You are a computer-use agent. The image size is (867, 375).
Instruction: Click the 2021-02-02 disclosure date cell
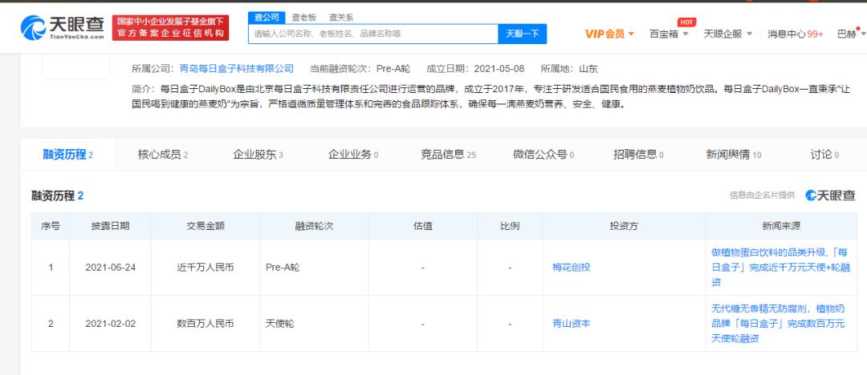(111, 324)
